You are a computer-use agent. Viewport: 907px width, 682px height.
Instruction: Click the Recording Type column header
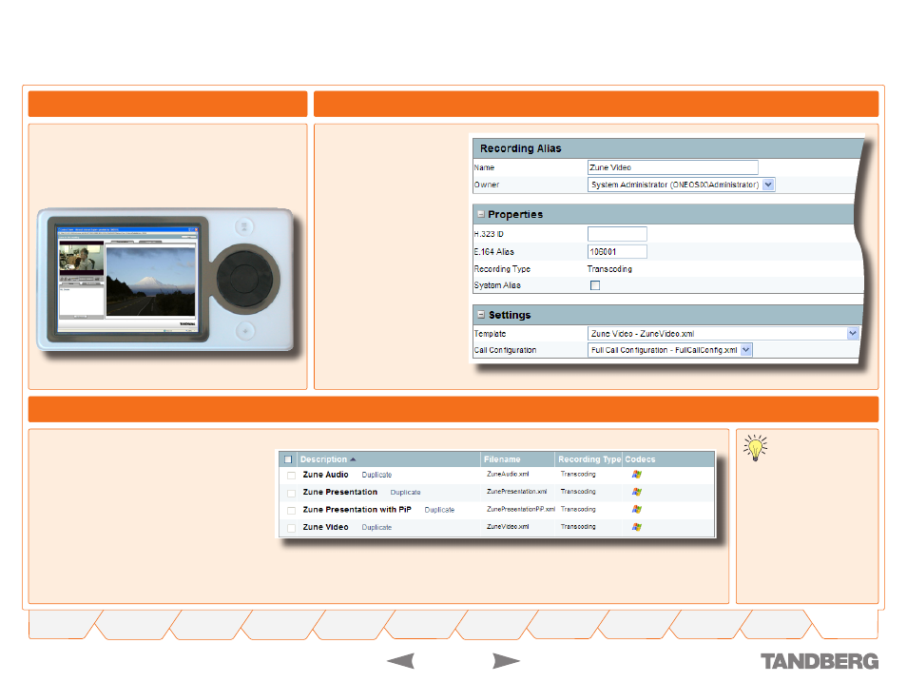click(x=589, y=459)
